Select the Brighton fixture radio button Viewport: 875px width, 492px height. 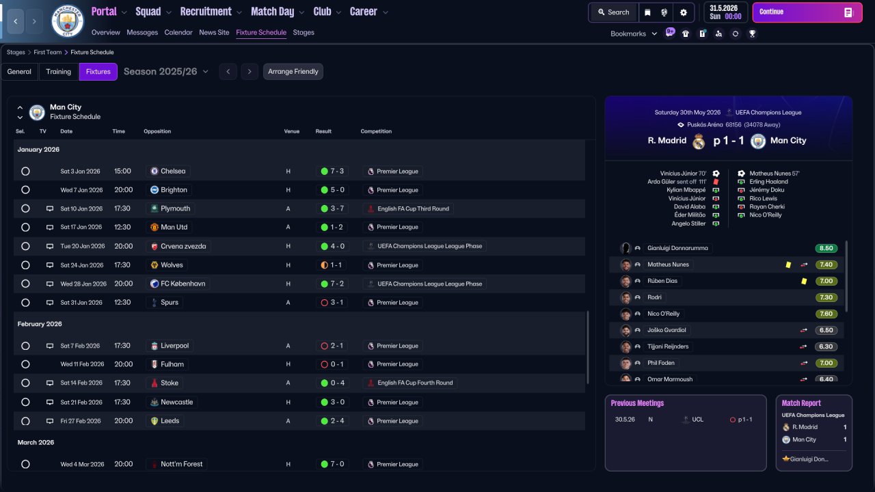pos(25,190)
